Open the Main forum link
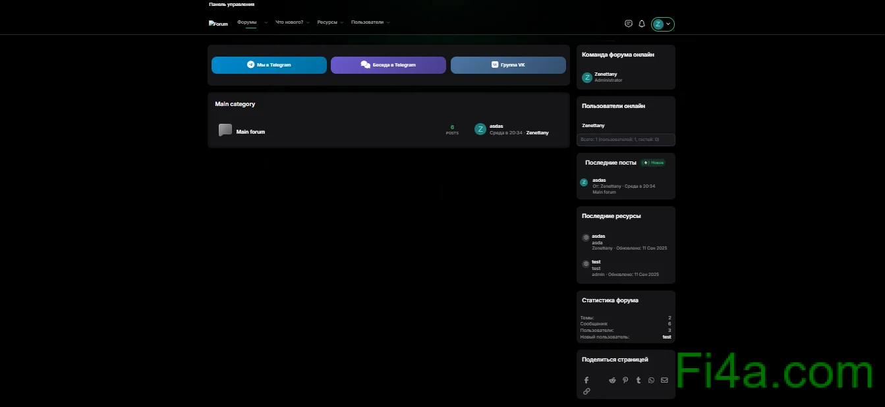885x407 pixels. click(250, 132)
